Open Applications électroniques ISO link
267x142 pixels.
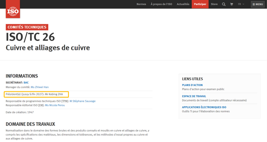204,107
